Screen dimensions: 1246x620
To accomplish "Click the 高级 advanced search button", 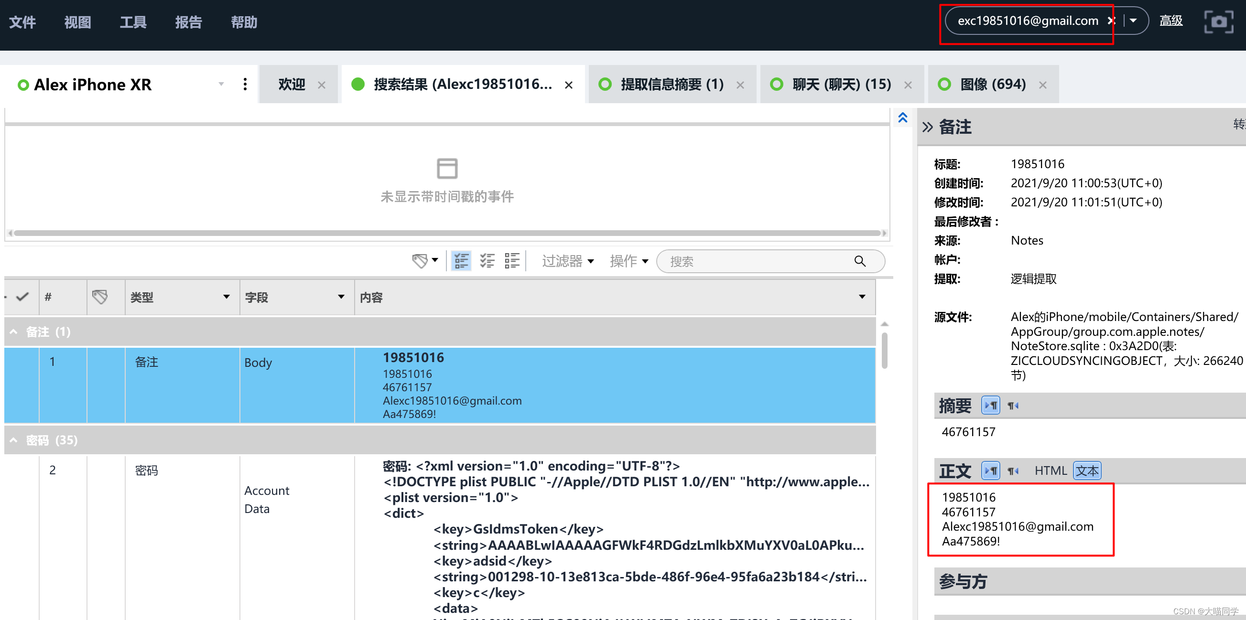I will 1170,21.
